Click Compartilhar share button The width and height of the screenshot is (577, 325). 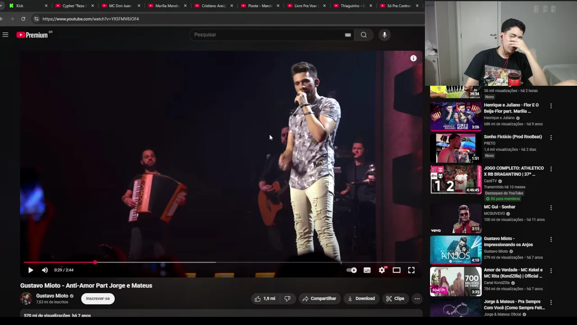[x=319, y=298]
